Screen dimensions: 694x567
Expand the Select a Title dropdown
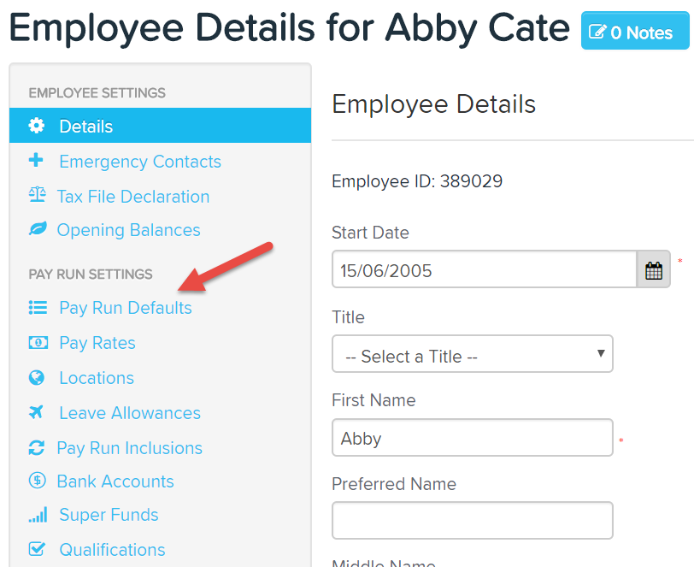[472, 353]
